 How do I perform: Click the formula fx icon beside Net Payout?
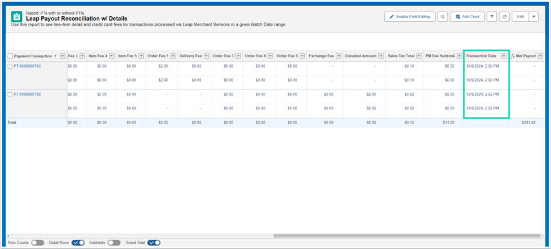[x=513, y=56]
